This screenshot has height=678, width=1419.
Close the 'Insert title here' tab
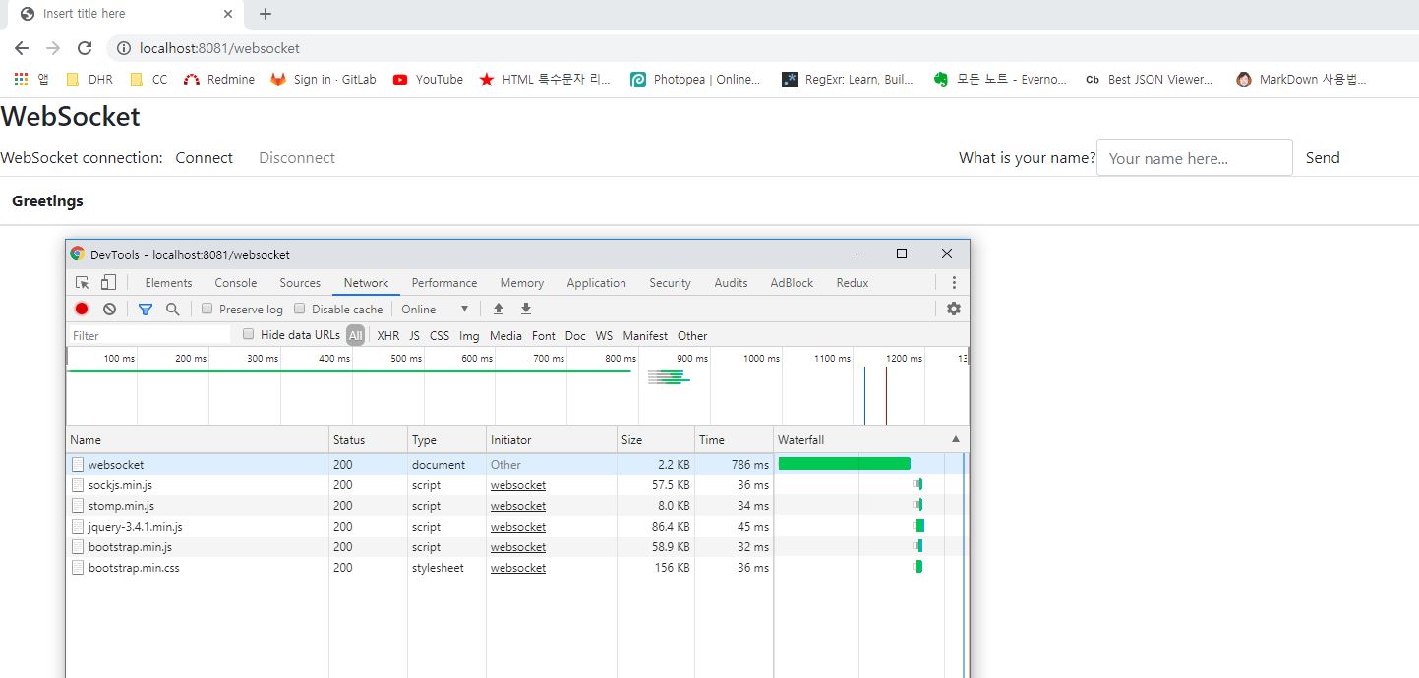pos(228,14)
